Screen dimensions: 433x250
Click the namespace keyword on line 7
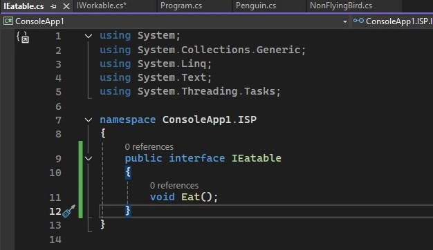click(127, 120)
